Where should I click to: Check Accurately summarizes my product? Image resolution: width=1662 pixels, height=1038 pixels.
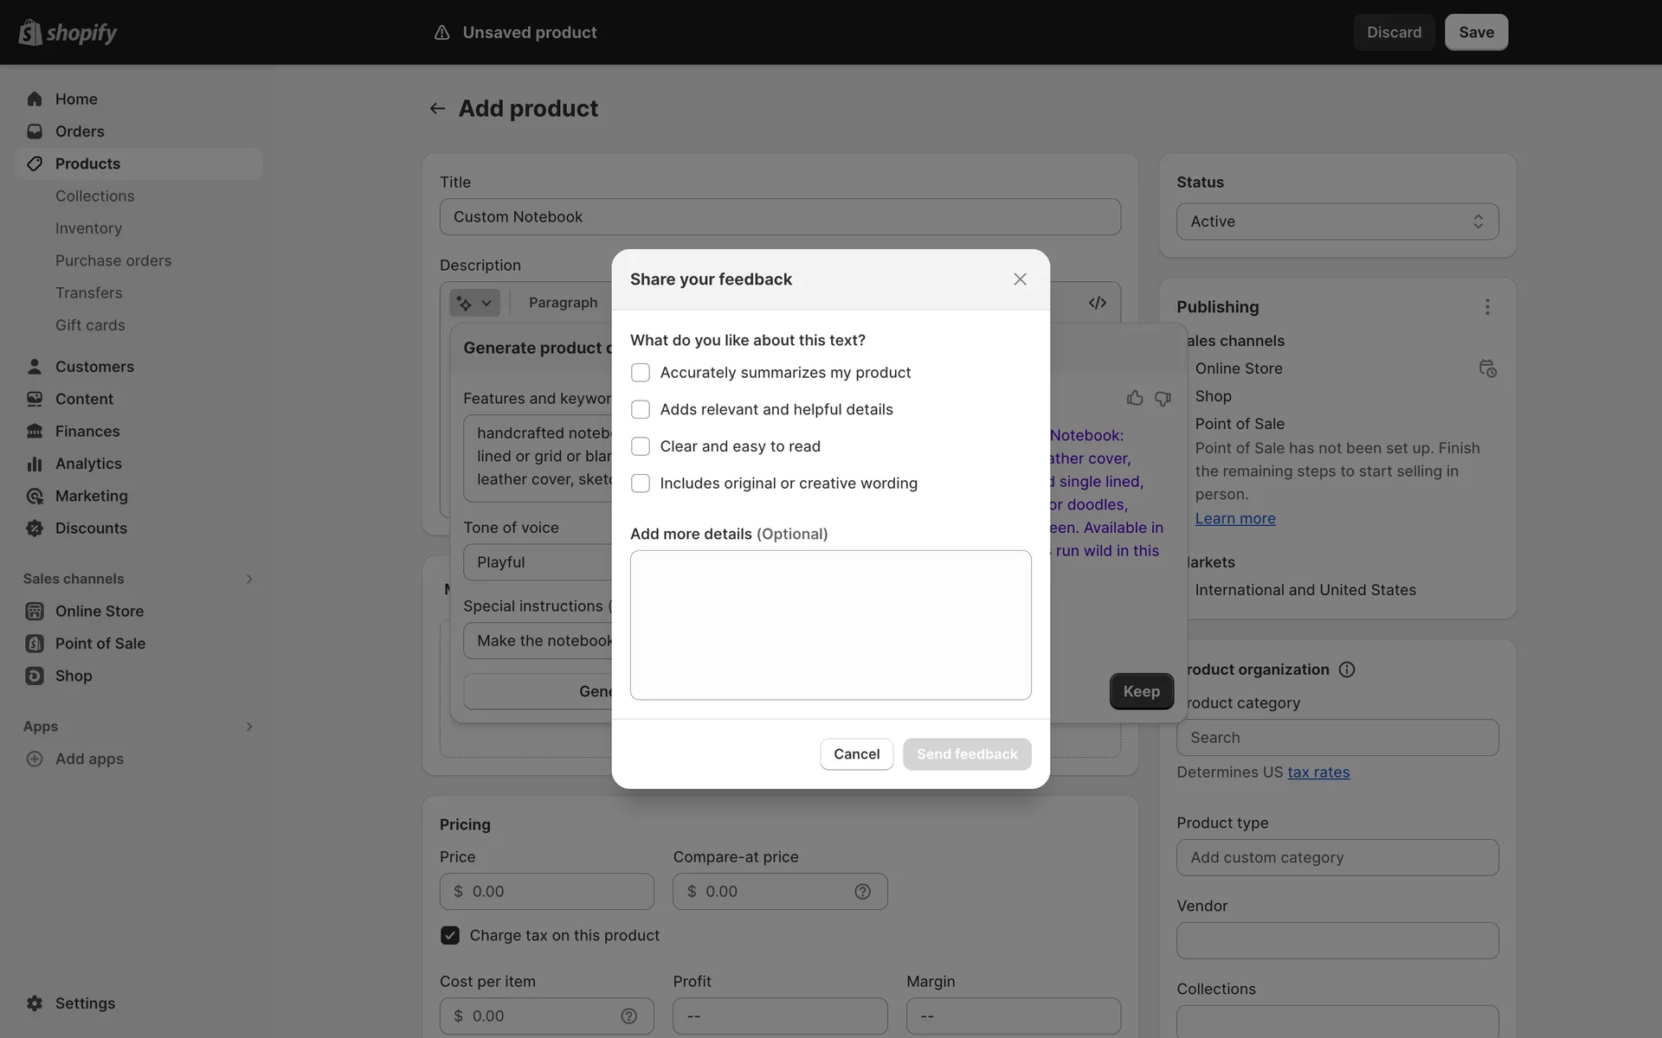click(x=641, y=373)
